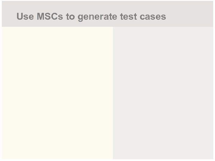
Task: Click banner margin left of "Use"
Action: pos(9,17)
